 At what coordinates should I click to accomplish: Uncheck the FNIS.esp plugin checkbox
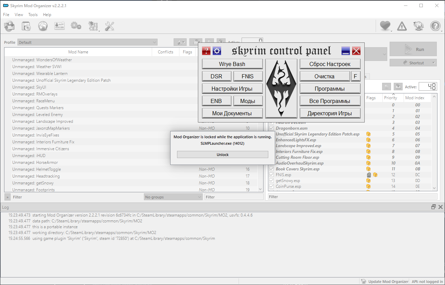tap(272, 175)
